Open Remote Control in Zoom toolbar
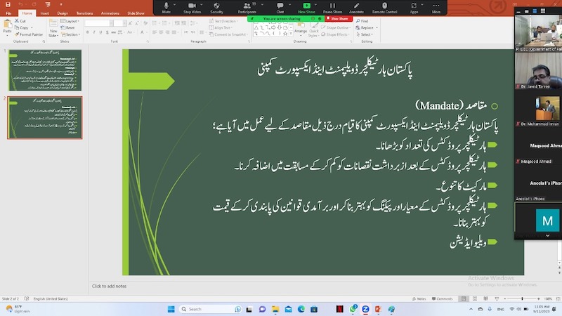This screenshot has width=562, height=316. point(384,7)
